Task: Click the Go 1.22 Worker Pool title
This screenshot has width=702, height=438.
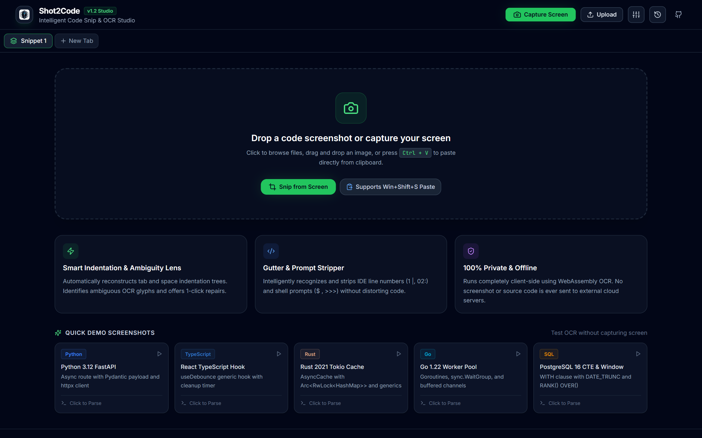Action: [448, 367]
